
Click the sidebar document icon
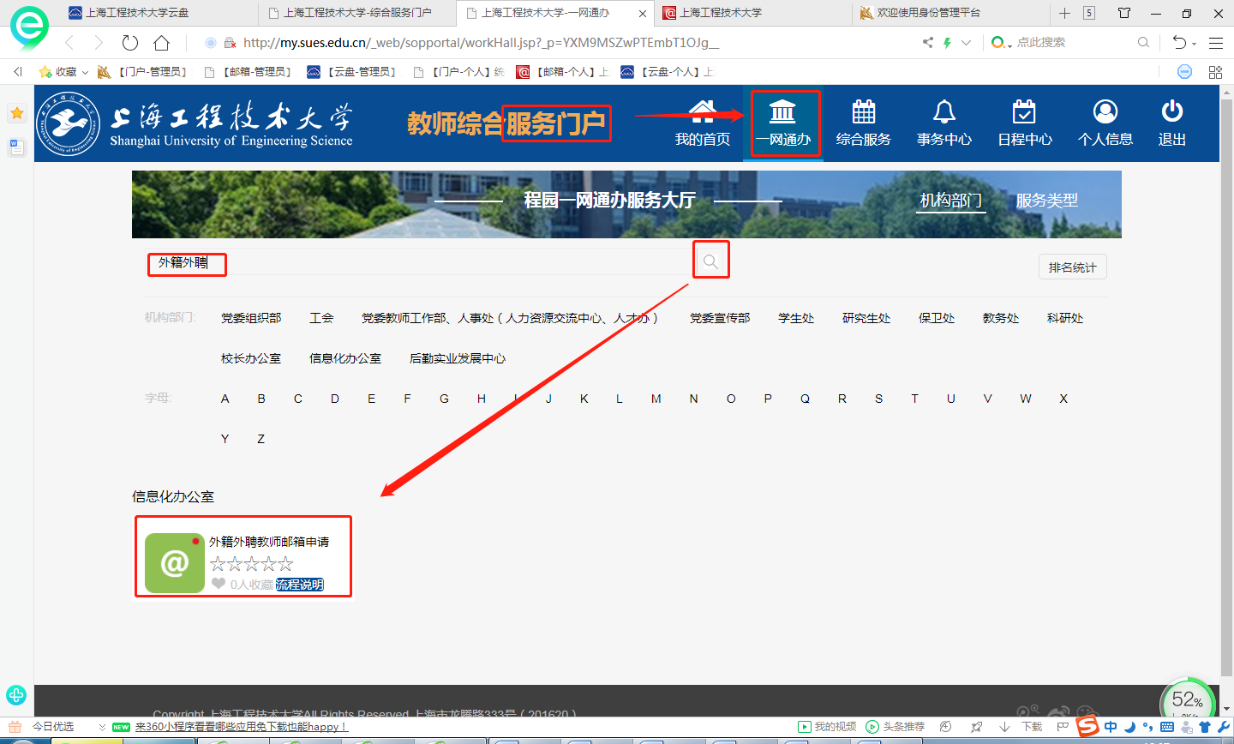(16, 147)
